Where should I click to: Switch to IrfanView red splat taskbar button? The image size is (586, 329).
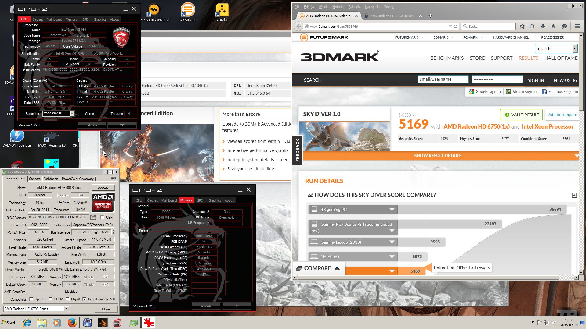point(149,323)
